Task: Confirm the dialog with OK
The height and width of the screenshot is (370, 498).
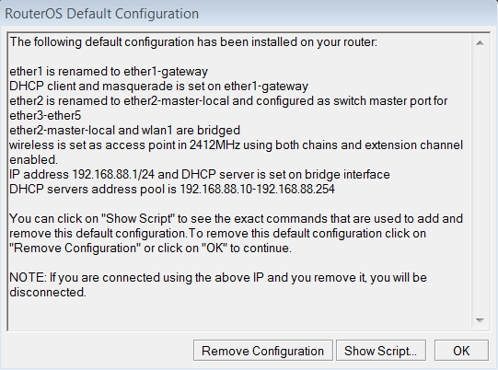Action: coord(461,351)
